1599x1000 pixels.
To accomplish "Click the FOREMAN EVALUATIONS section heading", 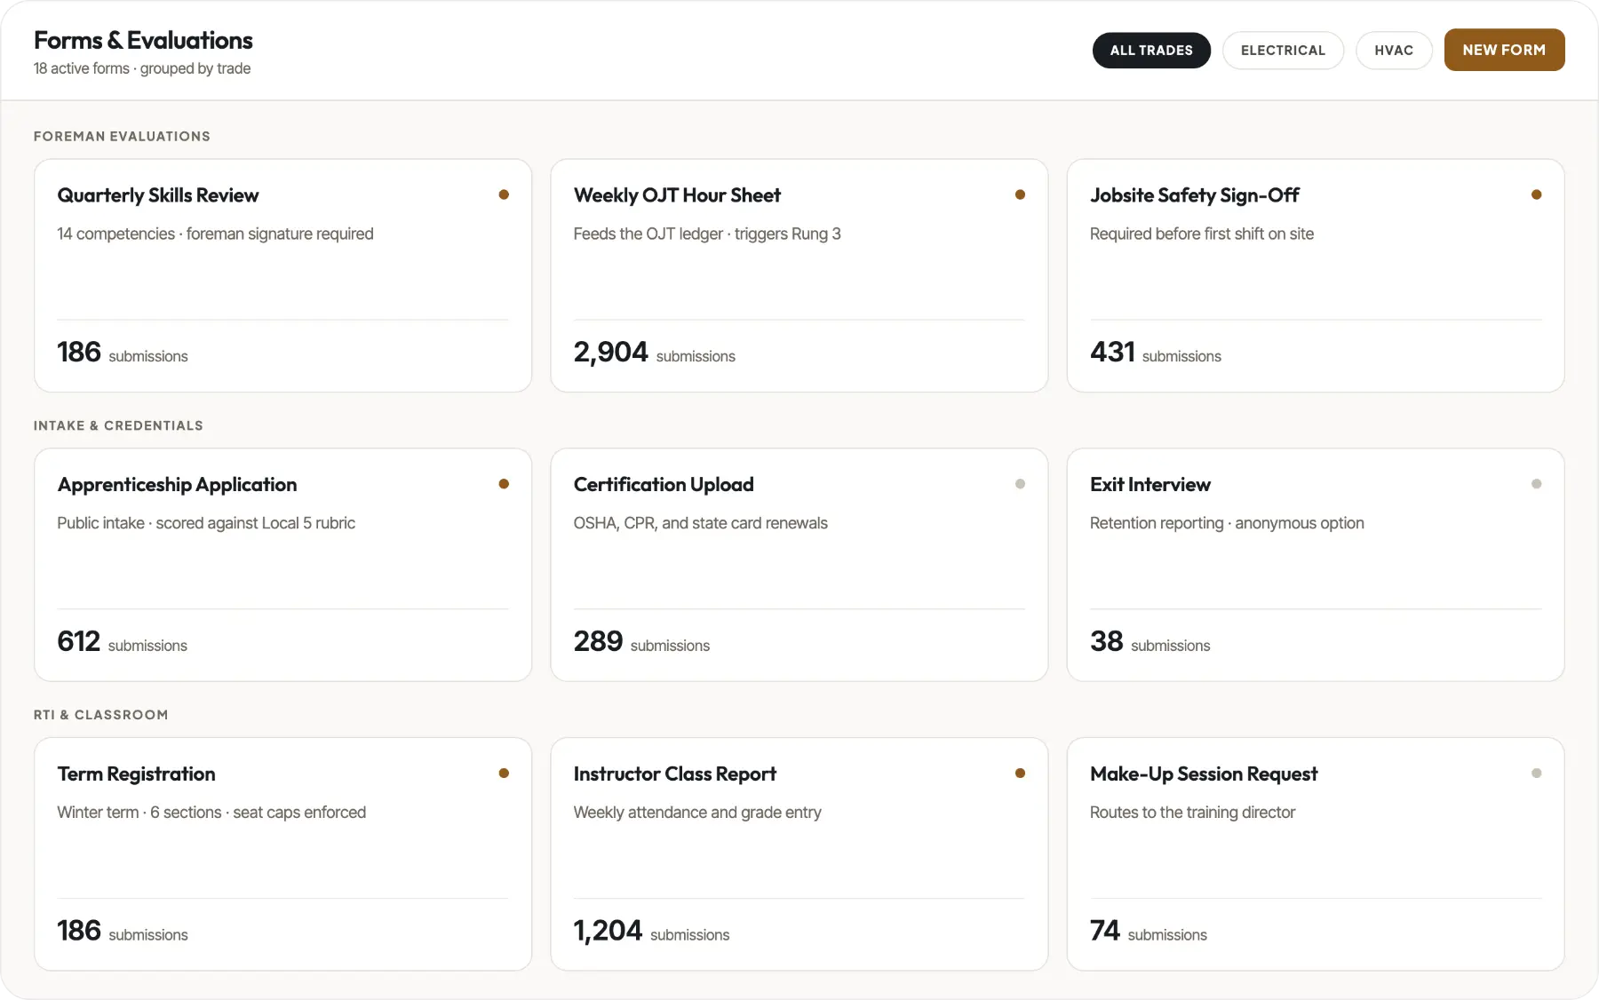I will coord(122,137).
